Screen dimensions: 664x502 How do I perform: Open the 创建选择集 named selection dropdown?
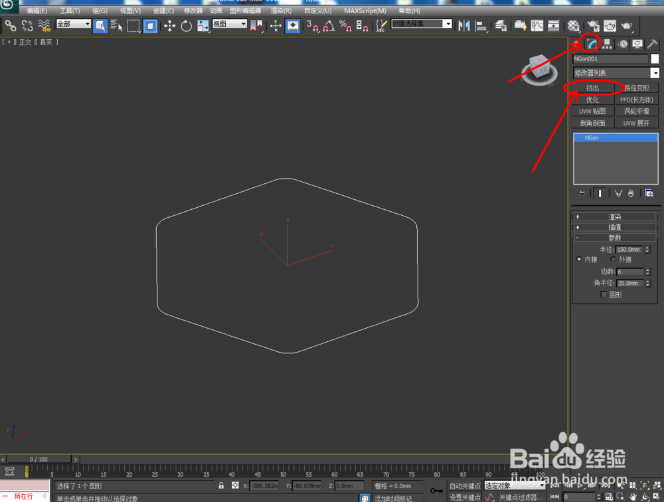click(422, 24)
